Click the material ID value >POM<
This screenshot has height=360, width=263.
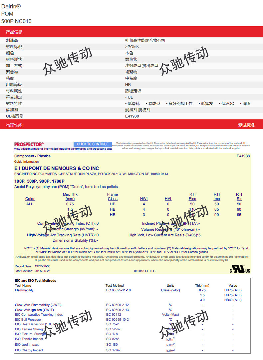point(132,47)
